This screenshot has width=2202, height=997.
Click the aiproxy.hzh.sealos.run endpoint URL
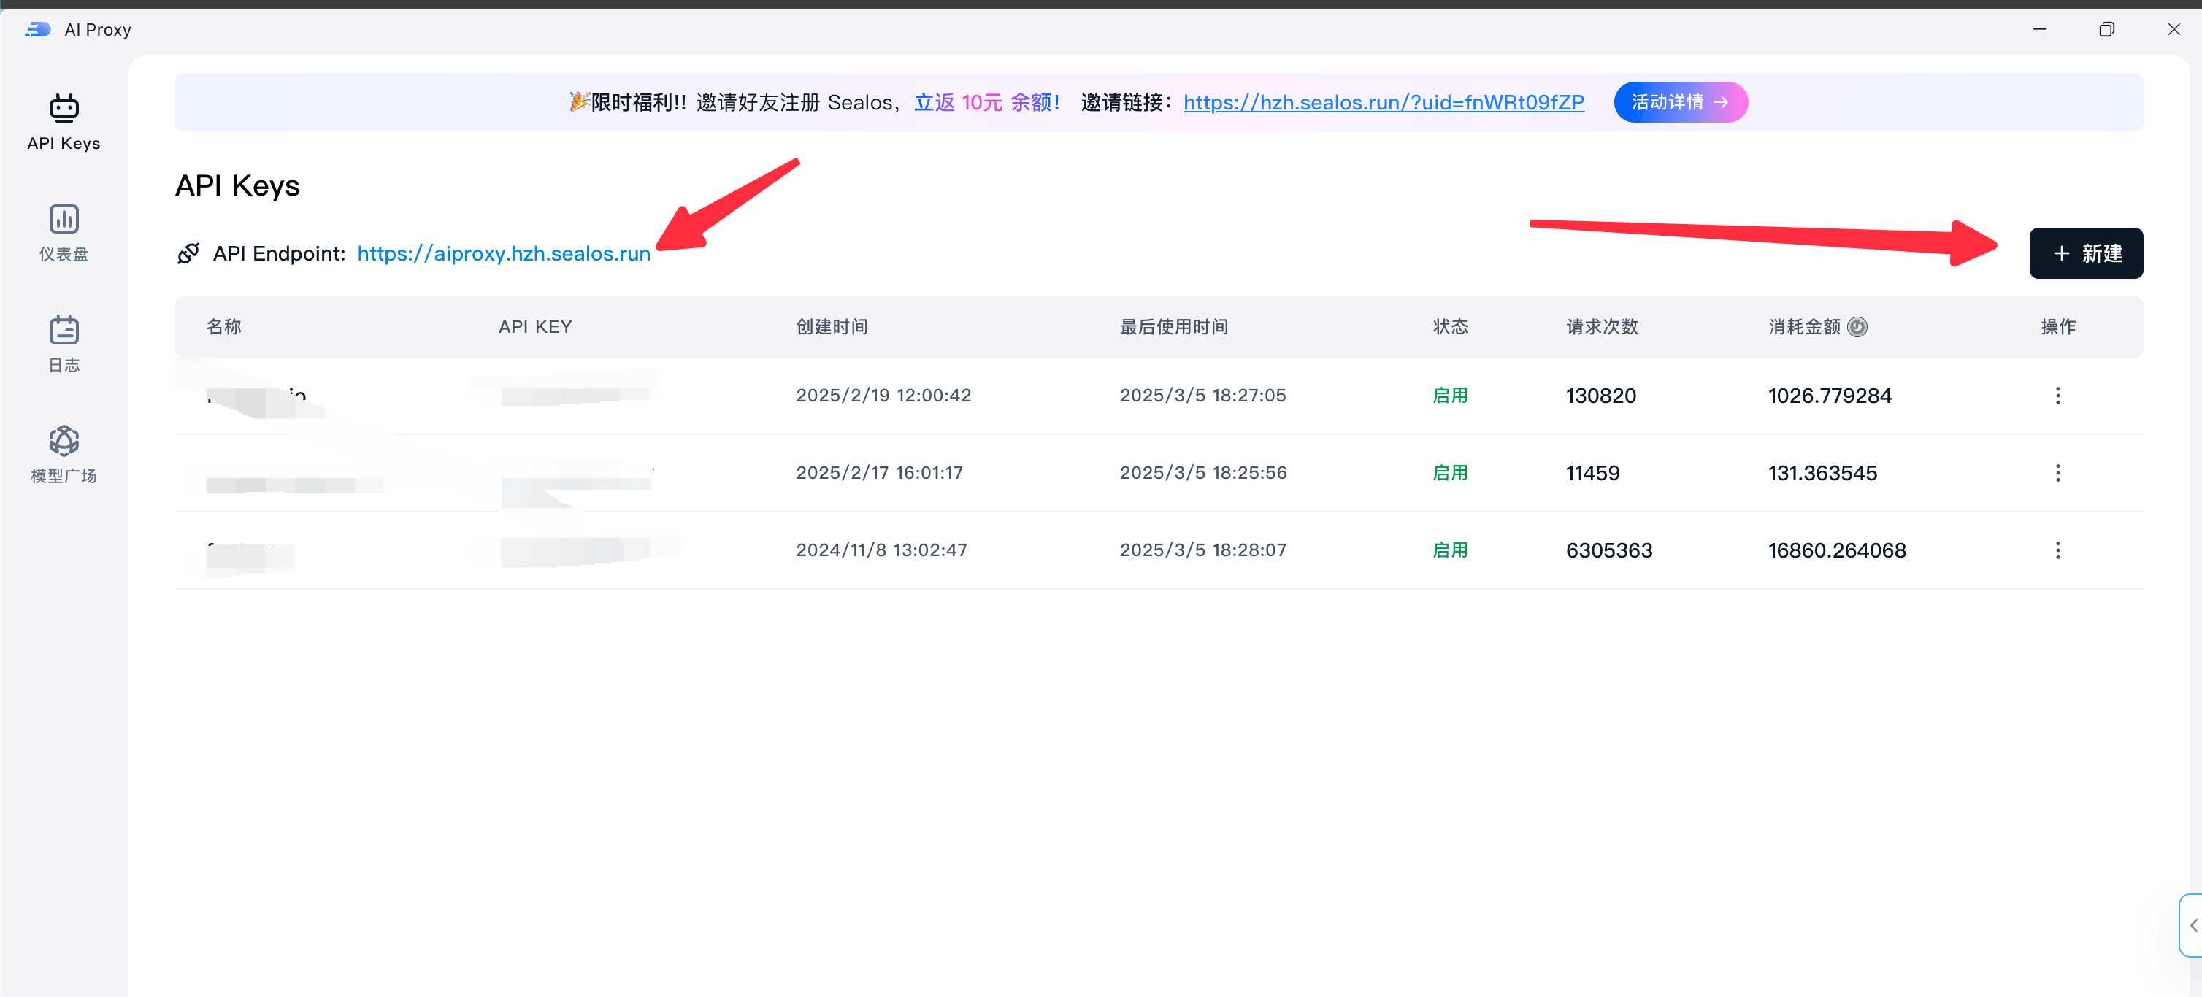coord(504,254)
